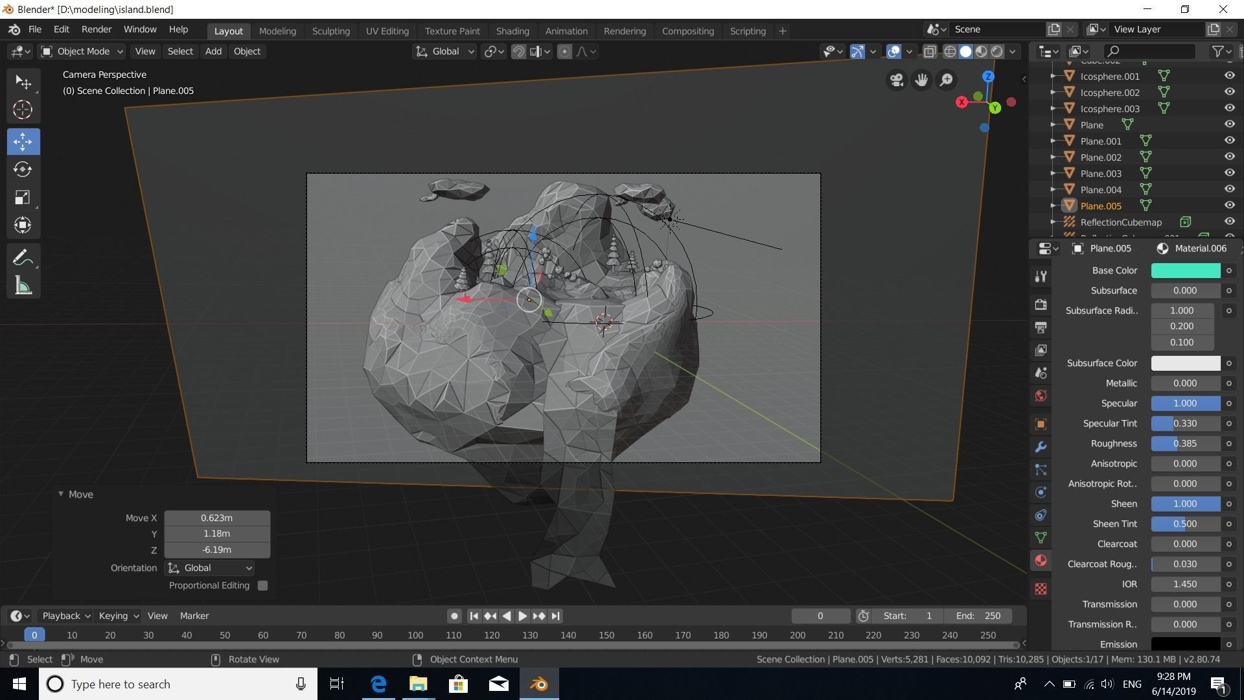
Task: Select the Measure ruler tool
Action: 23,286
